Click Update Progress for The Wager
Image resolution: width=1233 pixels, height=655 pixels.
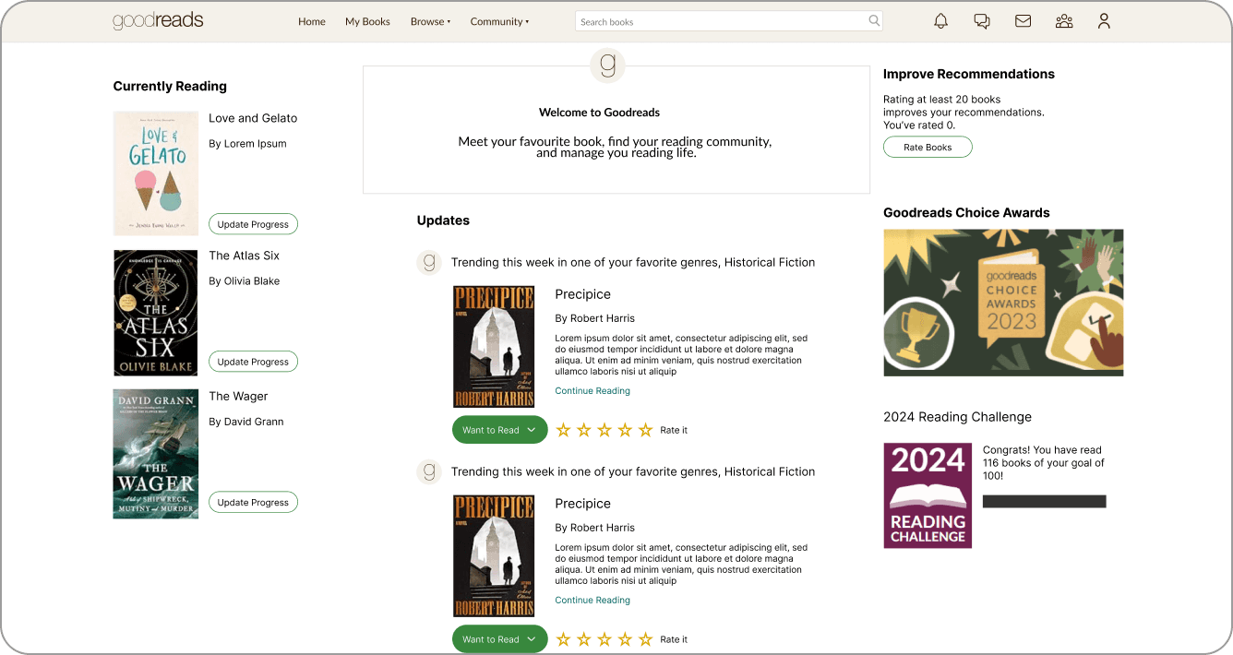[x=253, y=502]
